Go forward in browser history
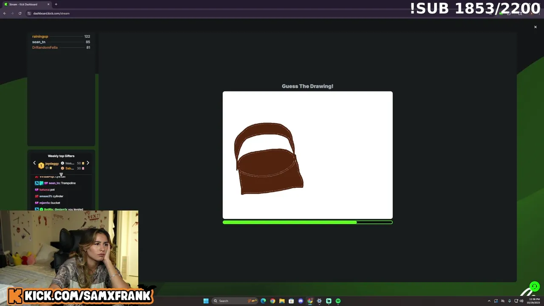This screenshot has height=306, width=544. (12, 13)
